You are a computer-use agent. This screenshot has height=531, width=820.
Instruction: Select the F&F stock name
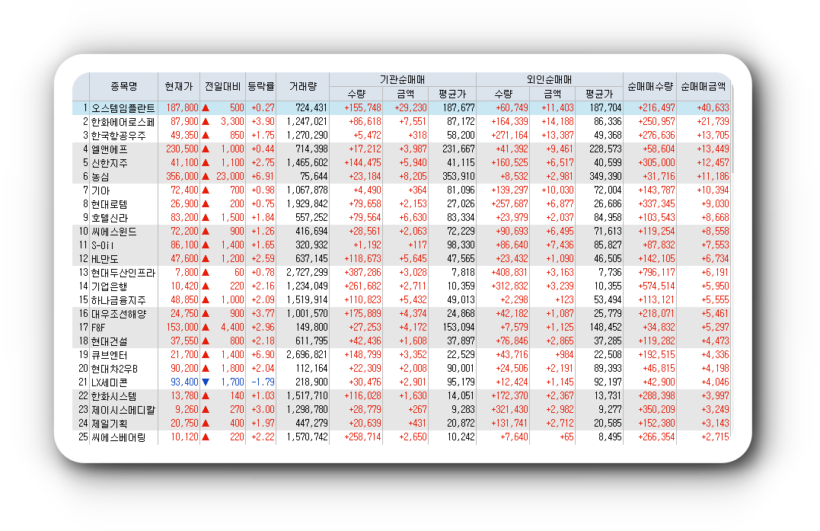pyautogui.click(x=97, y=328)
